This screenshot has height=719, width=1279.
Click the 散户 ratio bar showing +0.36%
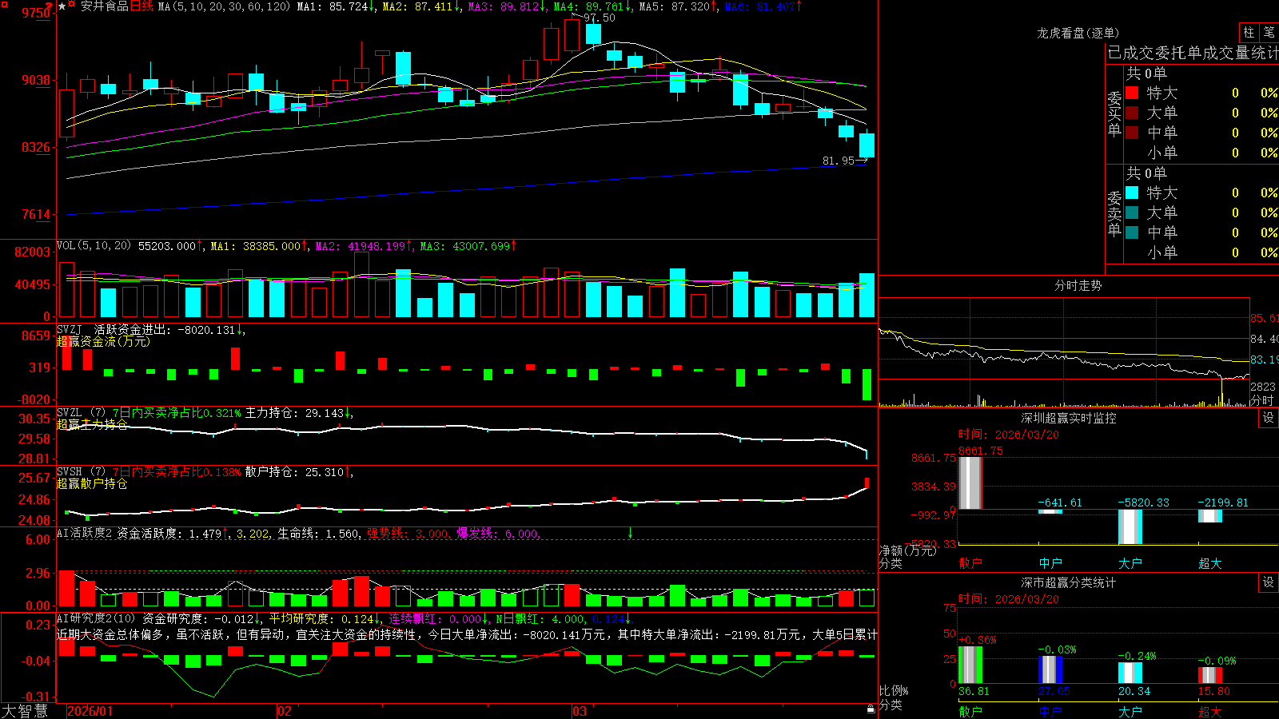coord(970,665)
